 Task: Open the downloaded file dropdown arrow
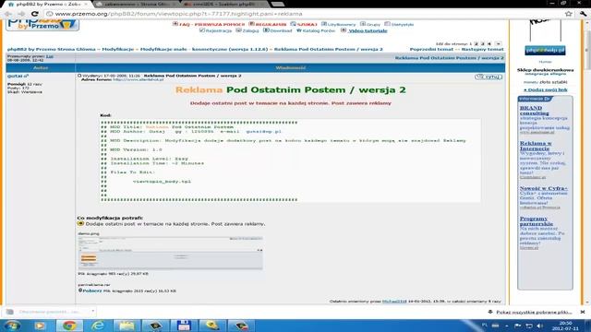click(92, 312)
